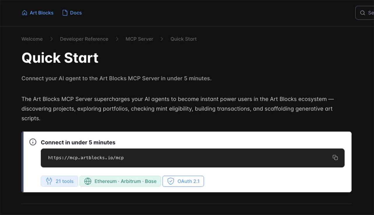Click the OAuth 2.1 badge
This screenshot has height=215, width=374.
click(x=183, y=181)
